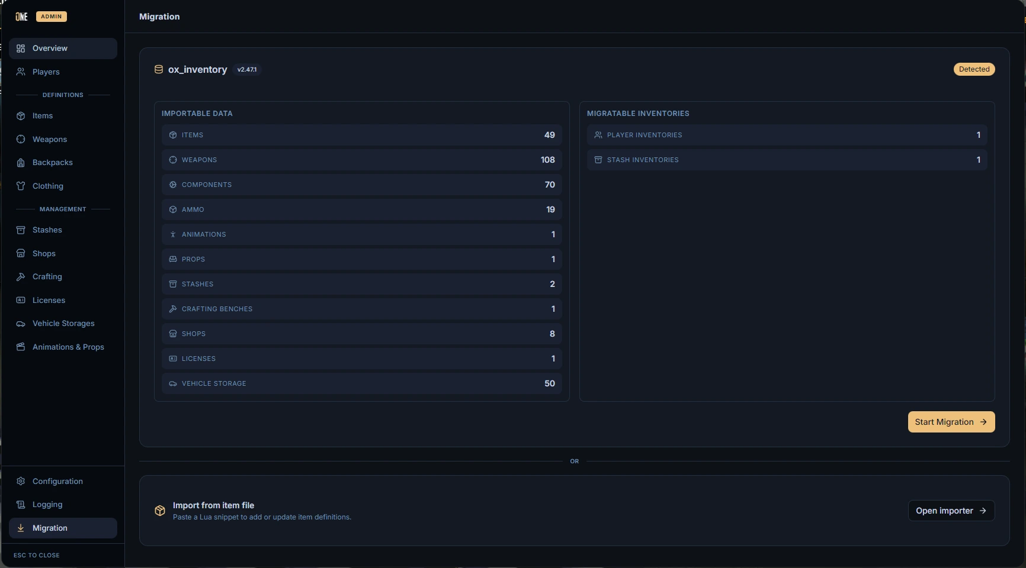Image resolution: width=1026 pixels, height=568 pixels.
Task: Click the Detected status badge
Action: (x=974, y=69)
